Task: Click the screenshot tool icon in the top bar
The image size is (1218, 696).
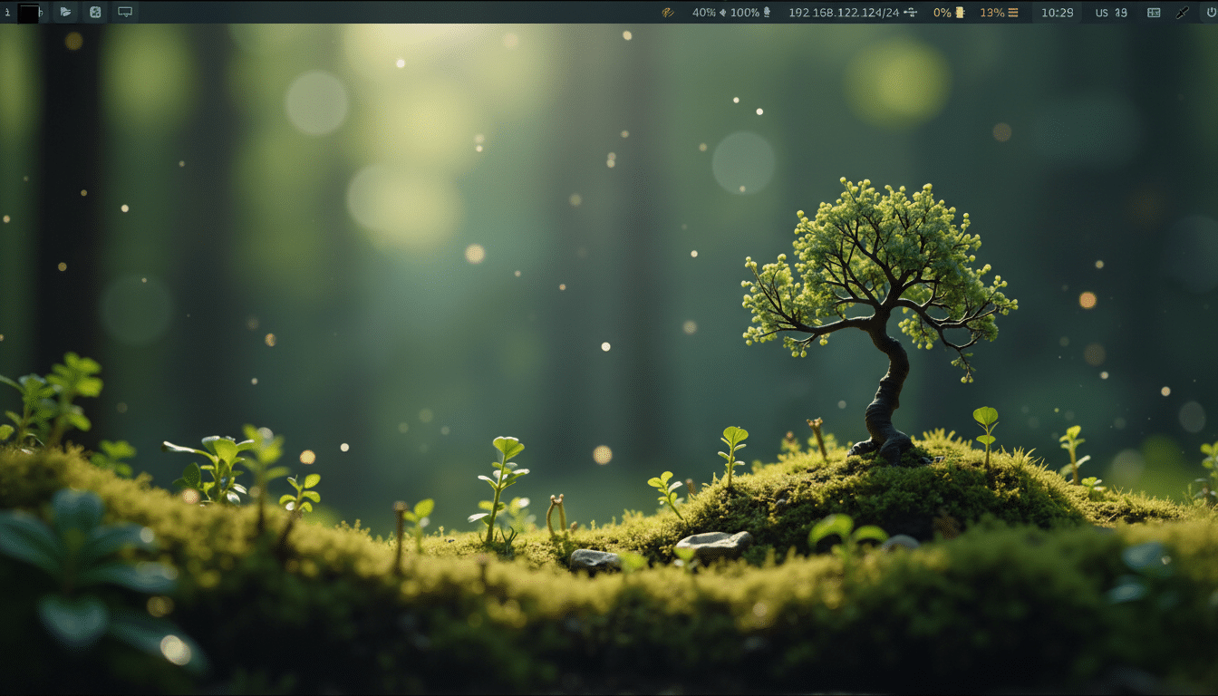Action: click(94, 12)
